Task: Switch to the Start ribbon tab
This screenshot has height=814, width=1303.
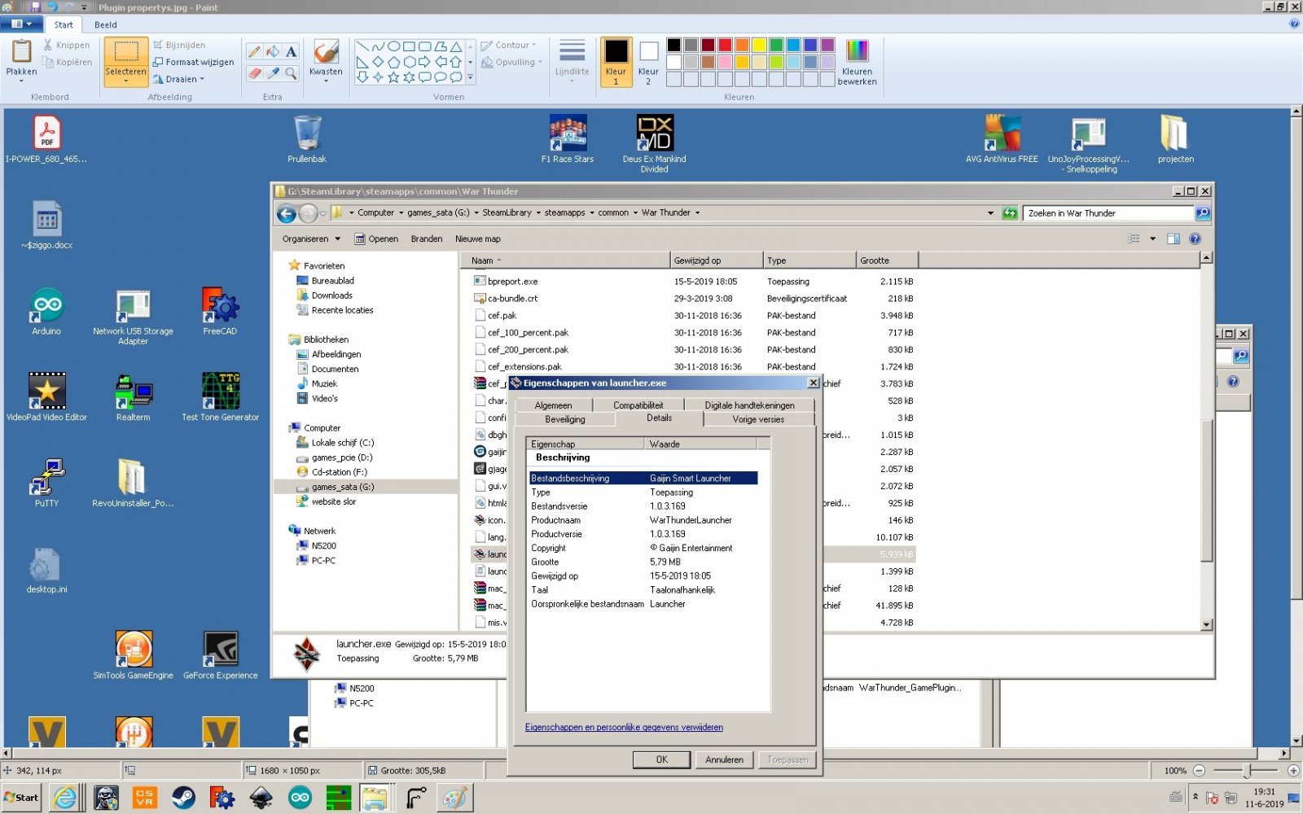Action: point(64,24)
